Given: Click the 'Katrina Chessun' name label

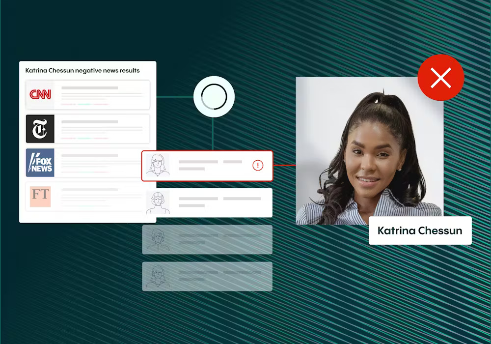Looking at the screenshot, I should click(x=420, y=230).
